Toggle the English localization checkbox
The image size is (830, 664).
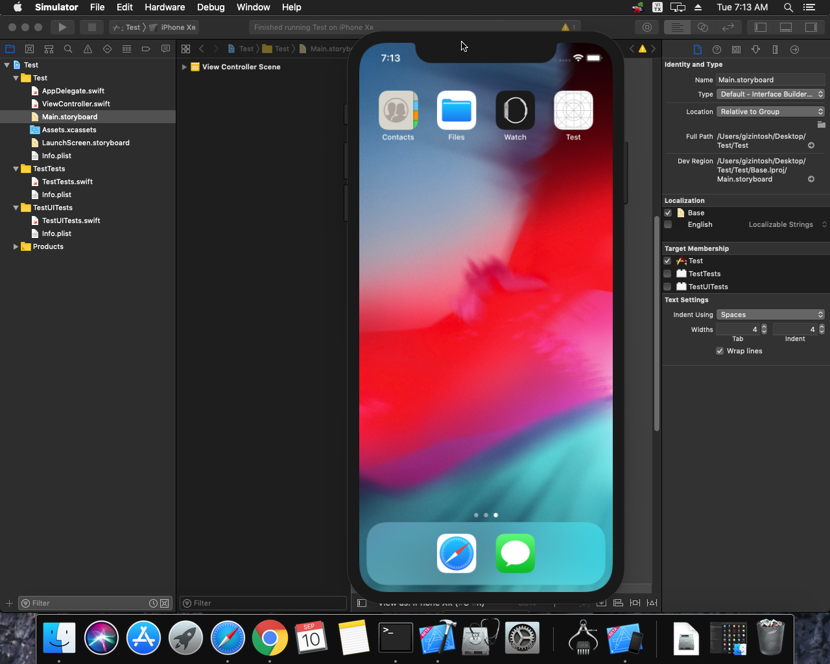[668, 225]
